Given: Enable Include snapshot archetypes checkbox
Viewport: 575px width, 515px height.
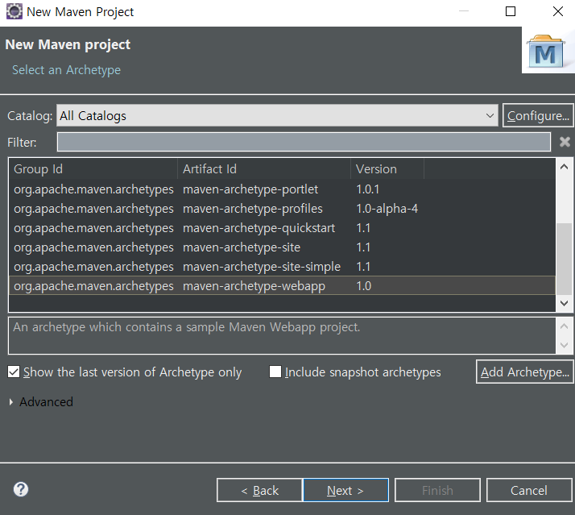Looking at the screenshot, I should tap(275, 372).
